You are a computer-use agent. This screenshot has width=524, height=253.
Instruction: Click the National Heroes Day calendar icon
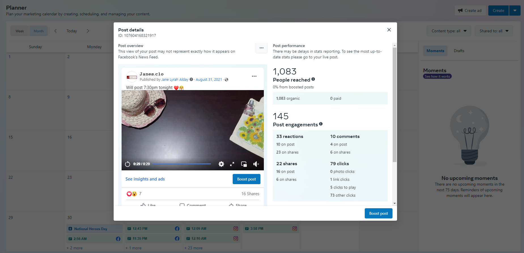[x=70, y=229]
